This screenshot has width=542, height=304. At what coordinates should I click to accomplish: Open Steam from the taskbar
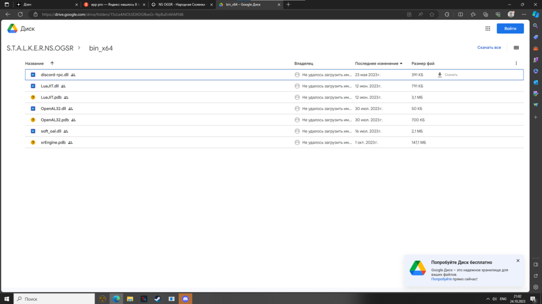[157, 299]
